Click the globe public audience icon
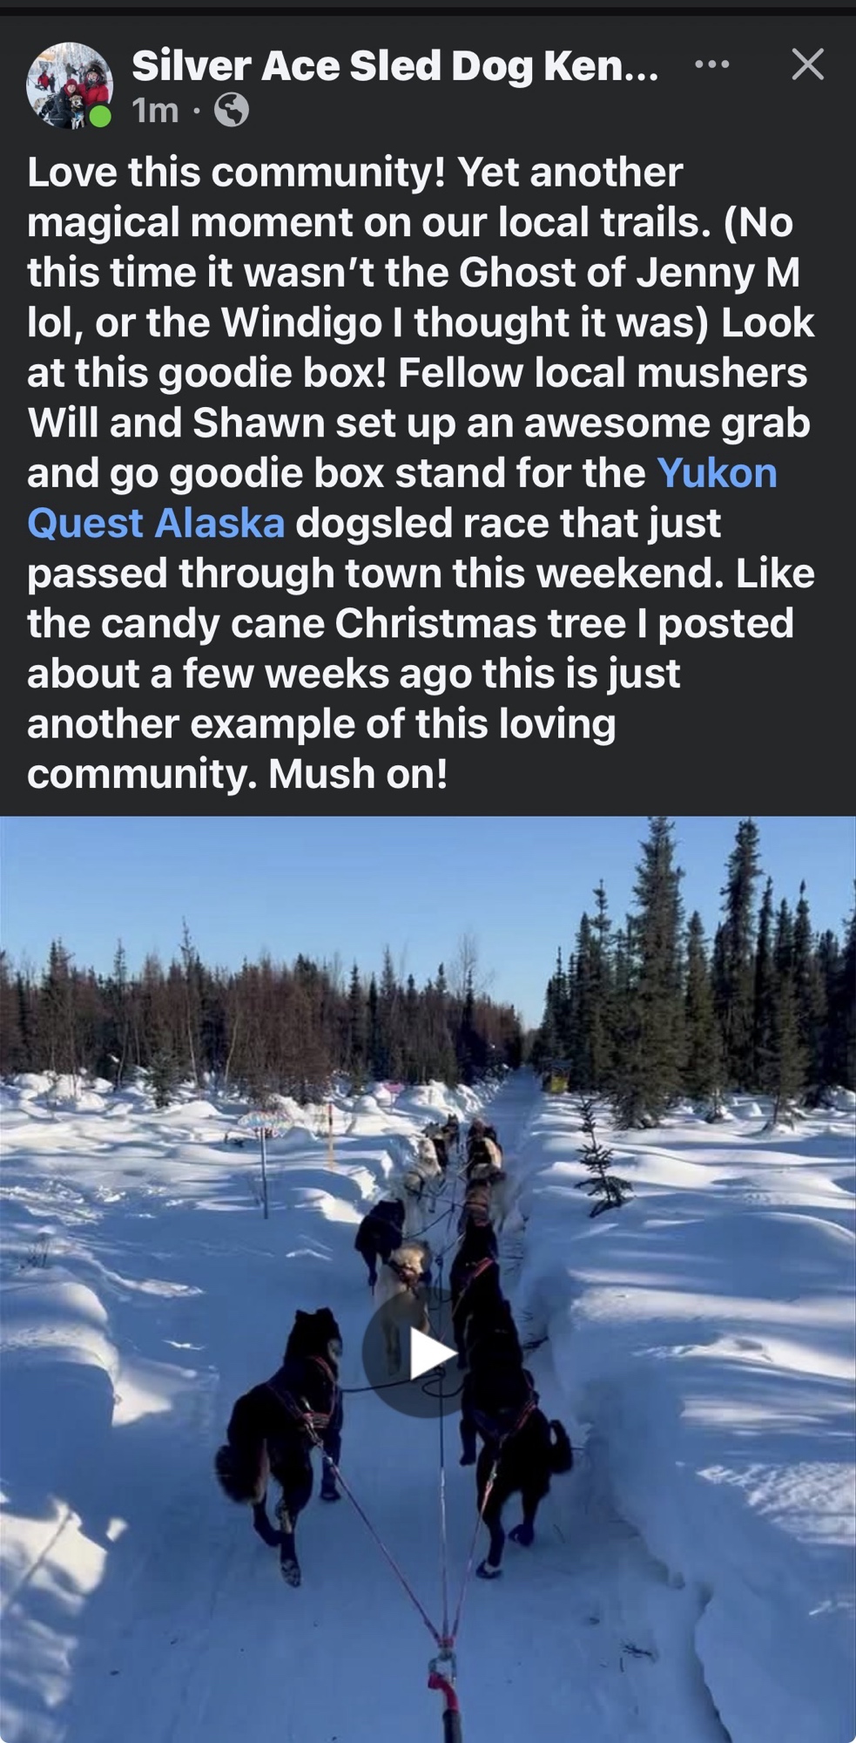The image size is (856, 1743). [232, 111]
